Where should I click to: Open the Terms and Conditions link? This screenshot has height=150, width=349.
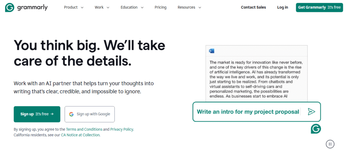[84, 129]
